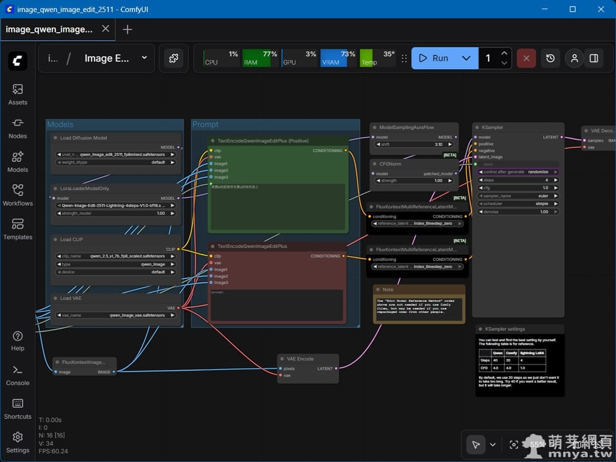This screenshot has height=462, width=616.
Task: Collapse the KSampler node via its title dot
Action: click(476, 128)
